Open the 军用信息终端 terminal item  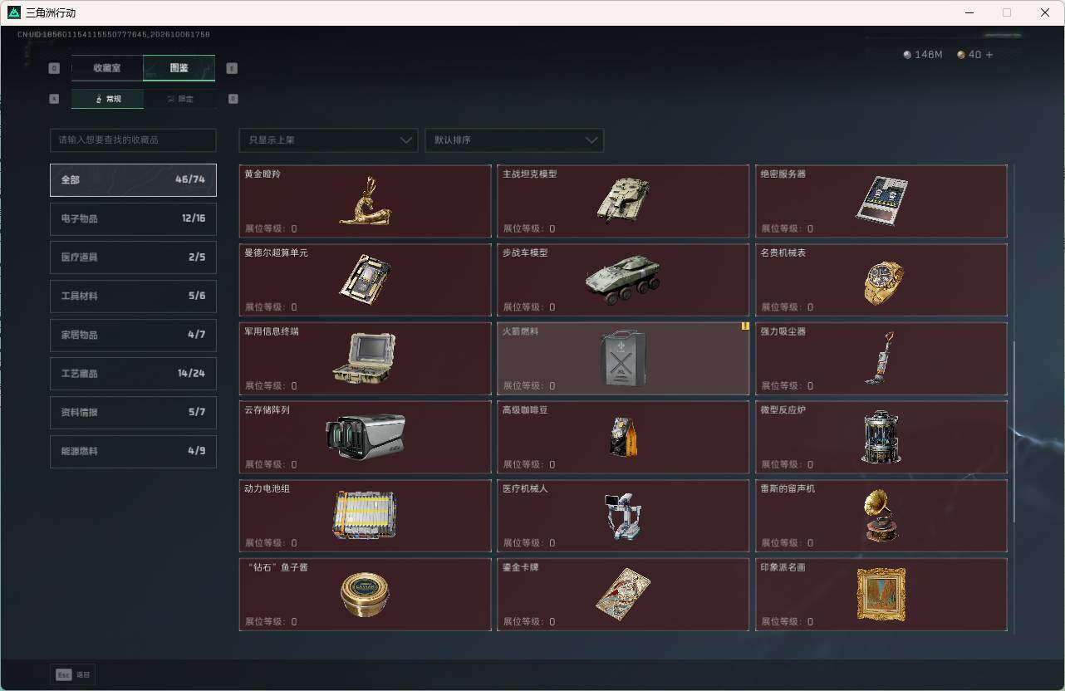click(365, 359)
